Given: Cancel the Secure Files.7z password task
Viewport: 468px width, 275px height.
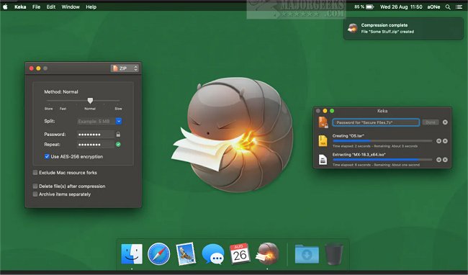Looking at the screenshot, I should coord(445,122).
